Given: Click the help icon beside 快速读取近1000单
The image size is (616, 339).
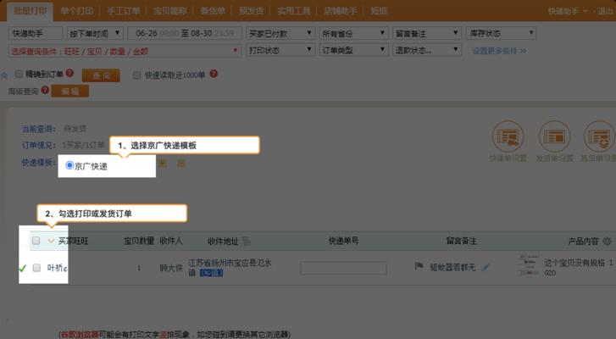Looking at the screenshot, I should 214,74.
